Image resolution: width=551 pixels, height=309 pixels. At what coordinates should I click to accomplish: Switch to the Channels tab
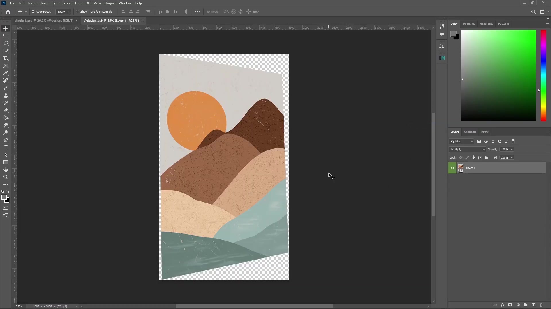470,132
